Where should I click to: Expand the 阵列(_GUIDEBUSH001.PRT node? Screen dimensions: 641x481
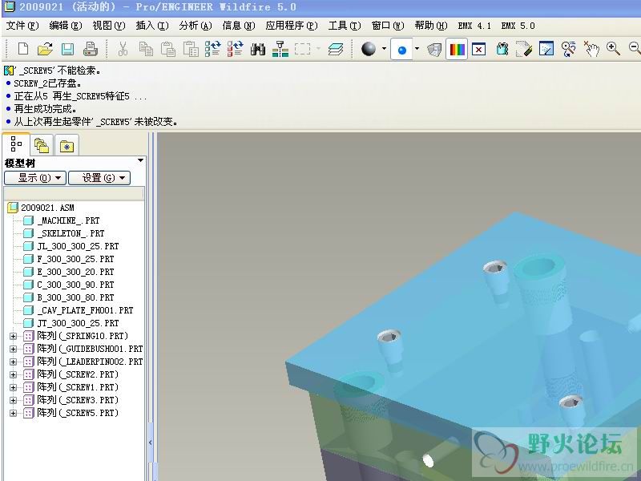coord(13,349)
